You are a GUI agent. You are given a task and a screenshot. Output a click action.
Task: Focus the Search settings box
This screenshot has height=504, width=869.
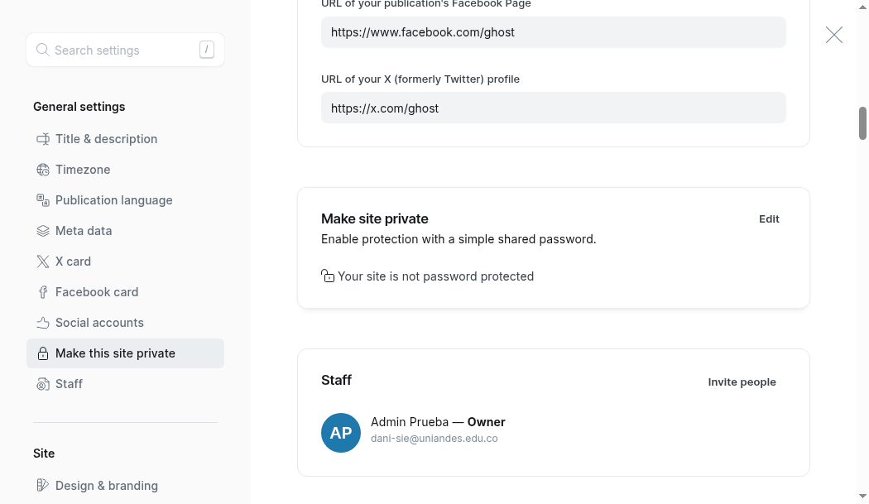[x=125, y=50]
